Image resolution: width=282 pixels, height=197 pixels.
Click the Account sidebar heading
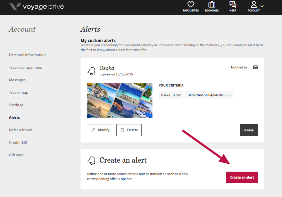(22, 29)
